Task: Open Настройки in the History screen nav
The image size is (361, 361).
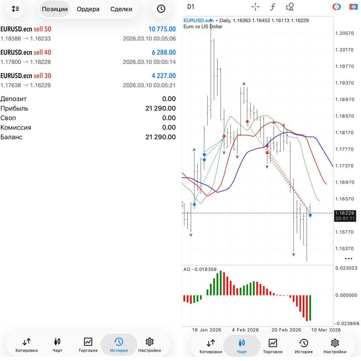Action: (149, 345)
